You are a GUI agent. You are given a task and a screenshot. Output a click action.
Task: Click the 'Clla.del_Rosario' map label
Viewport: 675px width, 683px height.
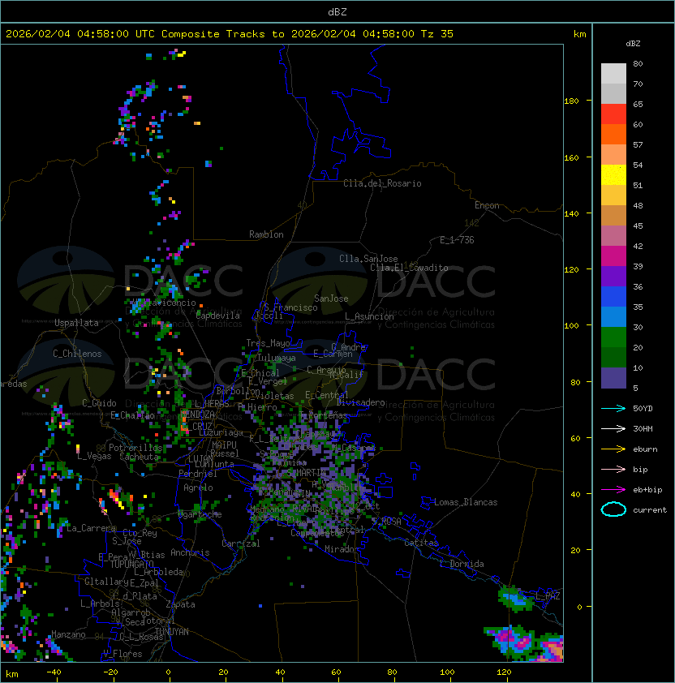click(x=382, y=183)
